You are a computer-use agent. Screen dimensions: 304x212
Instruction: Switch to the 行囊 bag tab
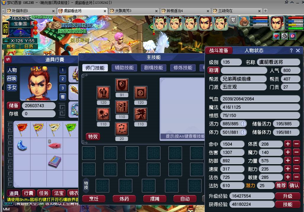pyautogui.click(x=29, y=193)
